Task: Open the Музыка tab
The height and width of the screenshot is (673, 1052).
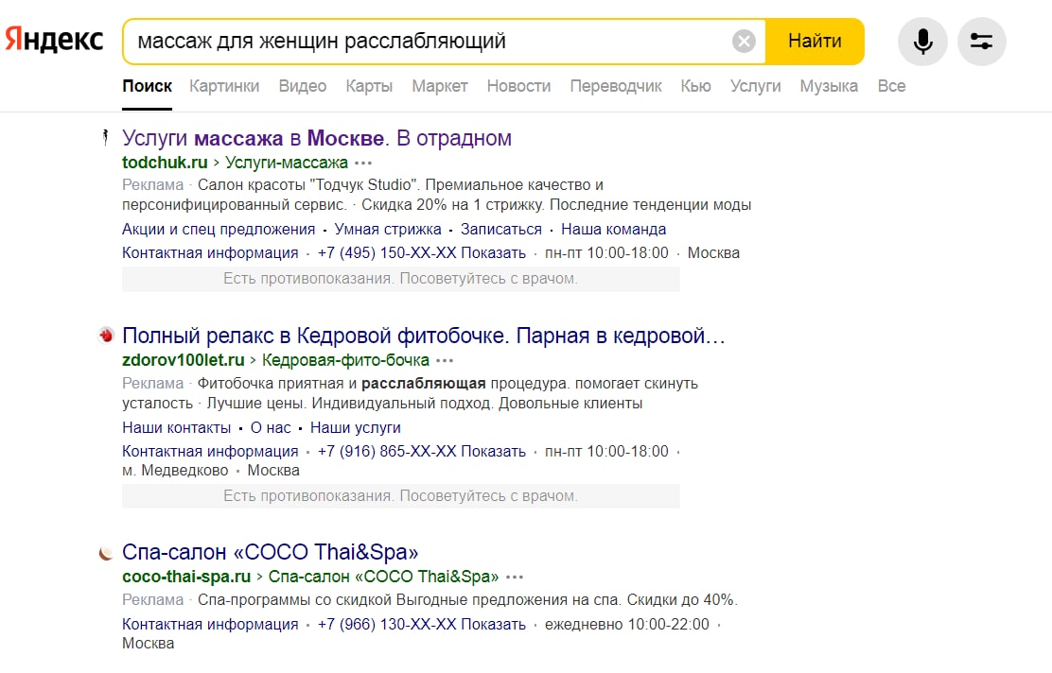Action: click(829, 86)
